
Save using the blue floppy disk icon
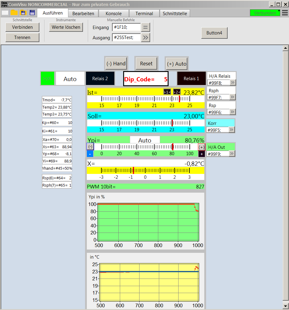coord(32,13)
